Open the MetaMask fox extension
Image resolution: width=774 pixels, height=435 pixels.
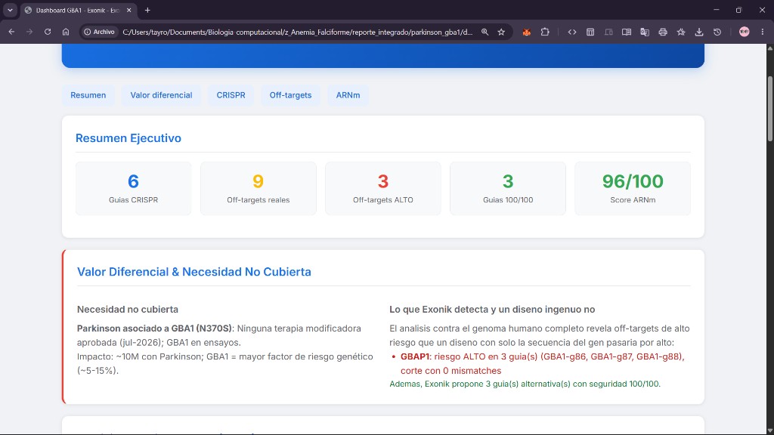pos(527,32)
